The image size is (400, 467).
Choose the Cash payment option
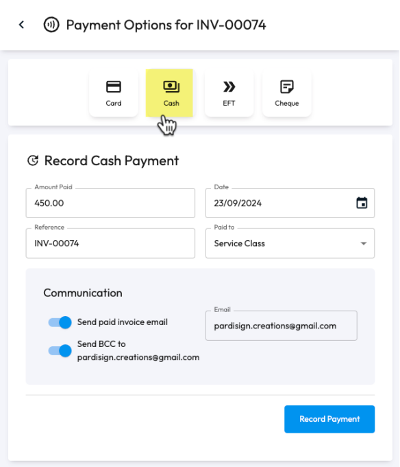click(x=169, y=93)
